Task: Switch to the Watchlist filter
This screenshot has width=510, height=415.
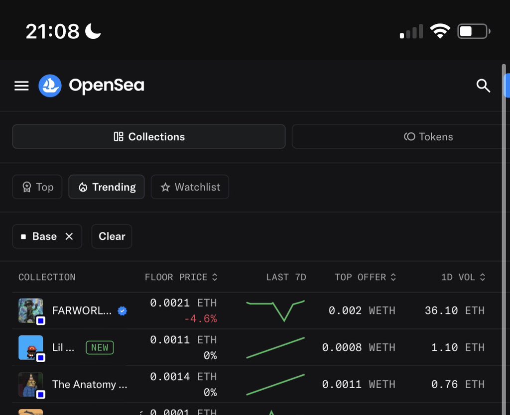Action: coord(190,187)
